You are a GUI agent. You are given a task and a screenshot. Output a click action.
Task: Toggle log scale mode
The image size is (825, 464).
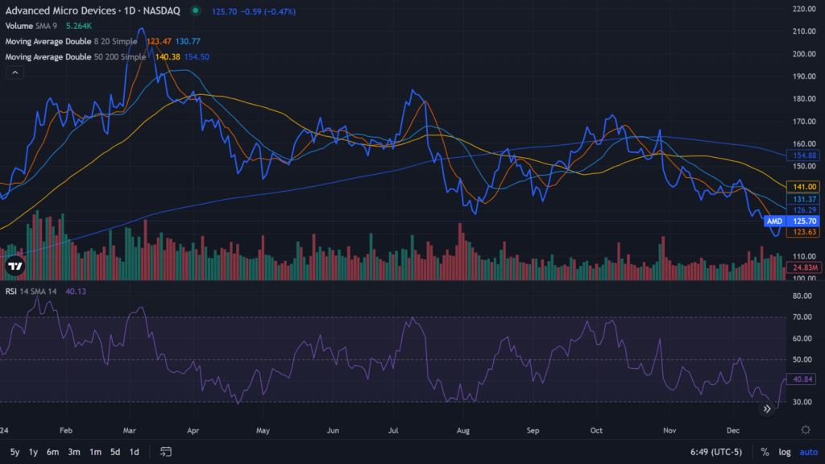[x=784, y=452]
